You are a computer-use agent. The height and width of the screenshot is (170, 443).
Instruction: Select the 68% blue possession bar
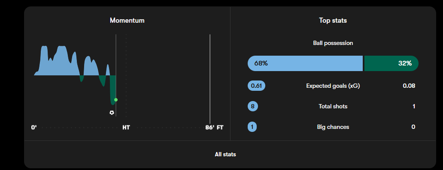(305, 63)
